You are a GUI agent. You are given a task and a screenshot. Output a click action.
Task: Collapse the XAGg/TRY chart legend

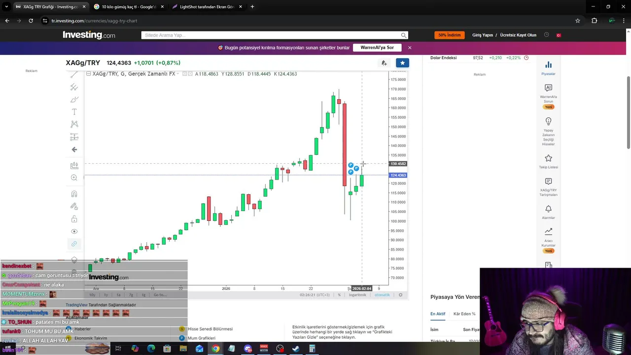point(88,74)
